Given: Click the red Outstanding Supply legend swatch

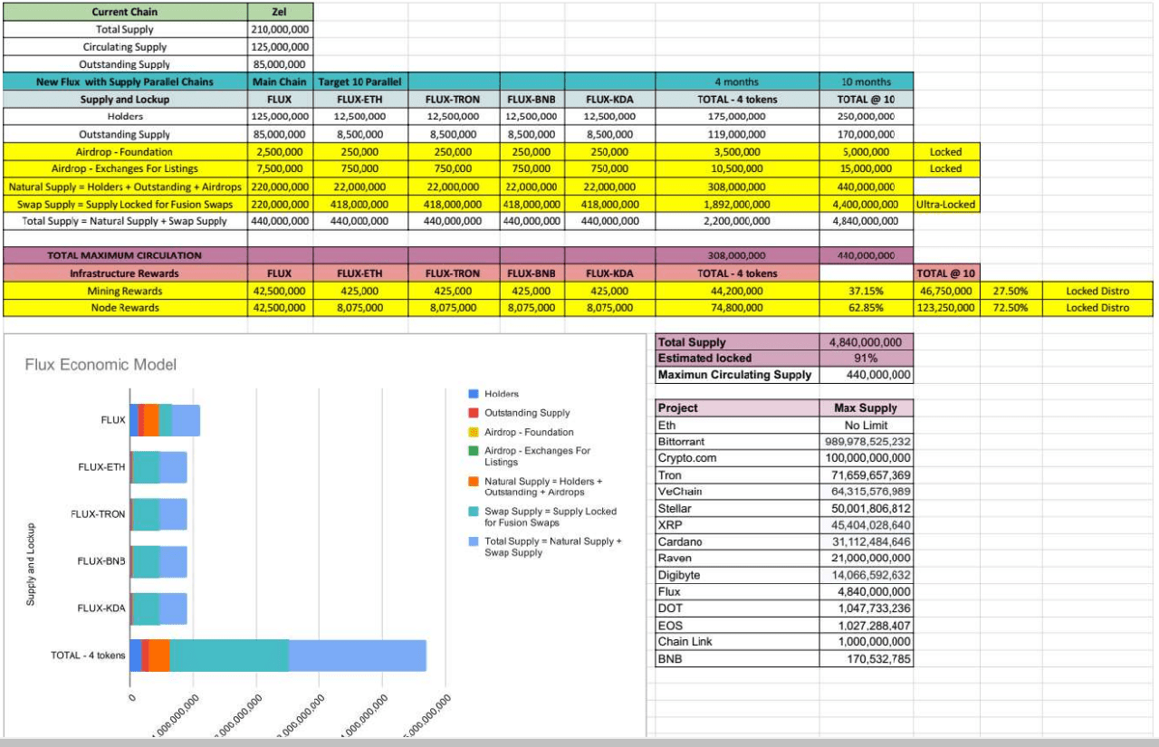Looking at the screenshot, I should tap(473, 413).
